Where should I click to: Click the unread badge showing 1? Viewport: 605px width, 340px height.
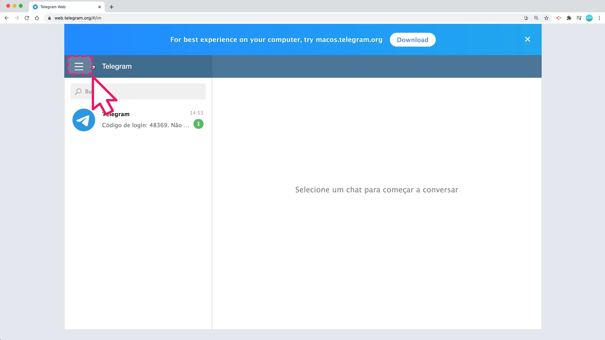click(x=198, y=124)
